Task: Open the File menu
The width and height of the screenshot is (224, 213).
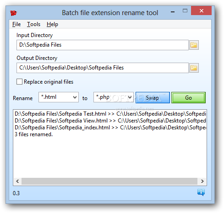Action: (16, 24)
